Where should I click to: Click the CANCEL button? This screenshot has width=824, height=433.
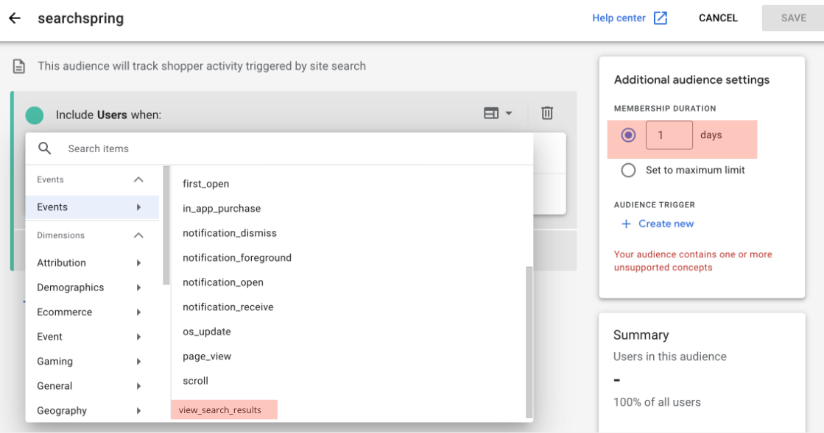[717, 18]
